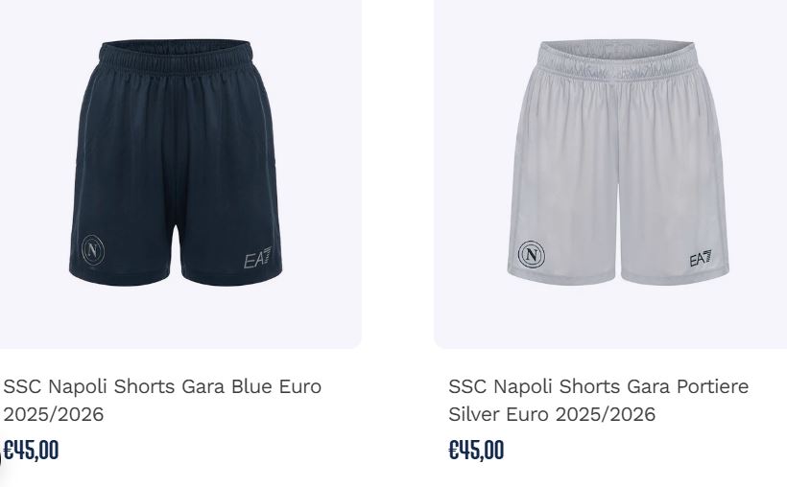Click the 2025/2026 line of the blue shorts title
The width and height of the screenshot is (787, 487).
coord(53,415)
